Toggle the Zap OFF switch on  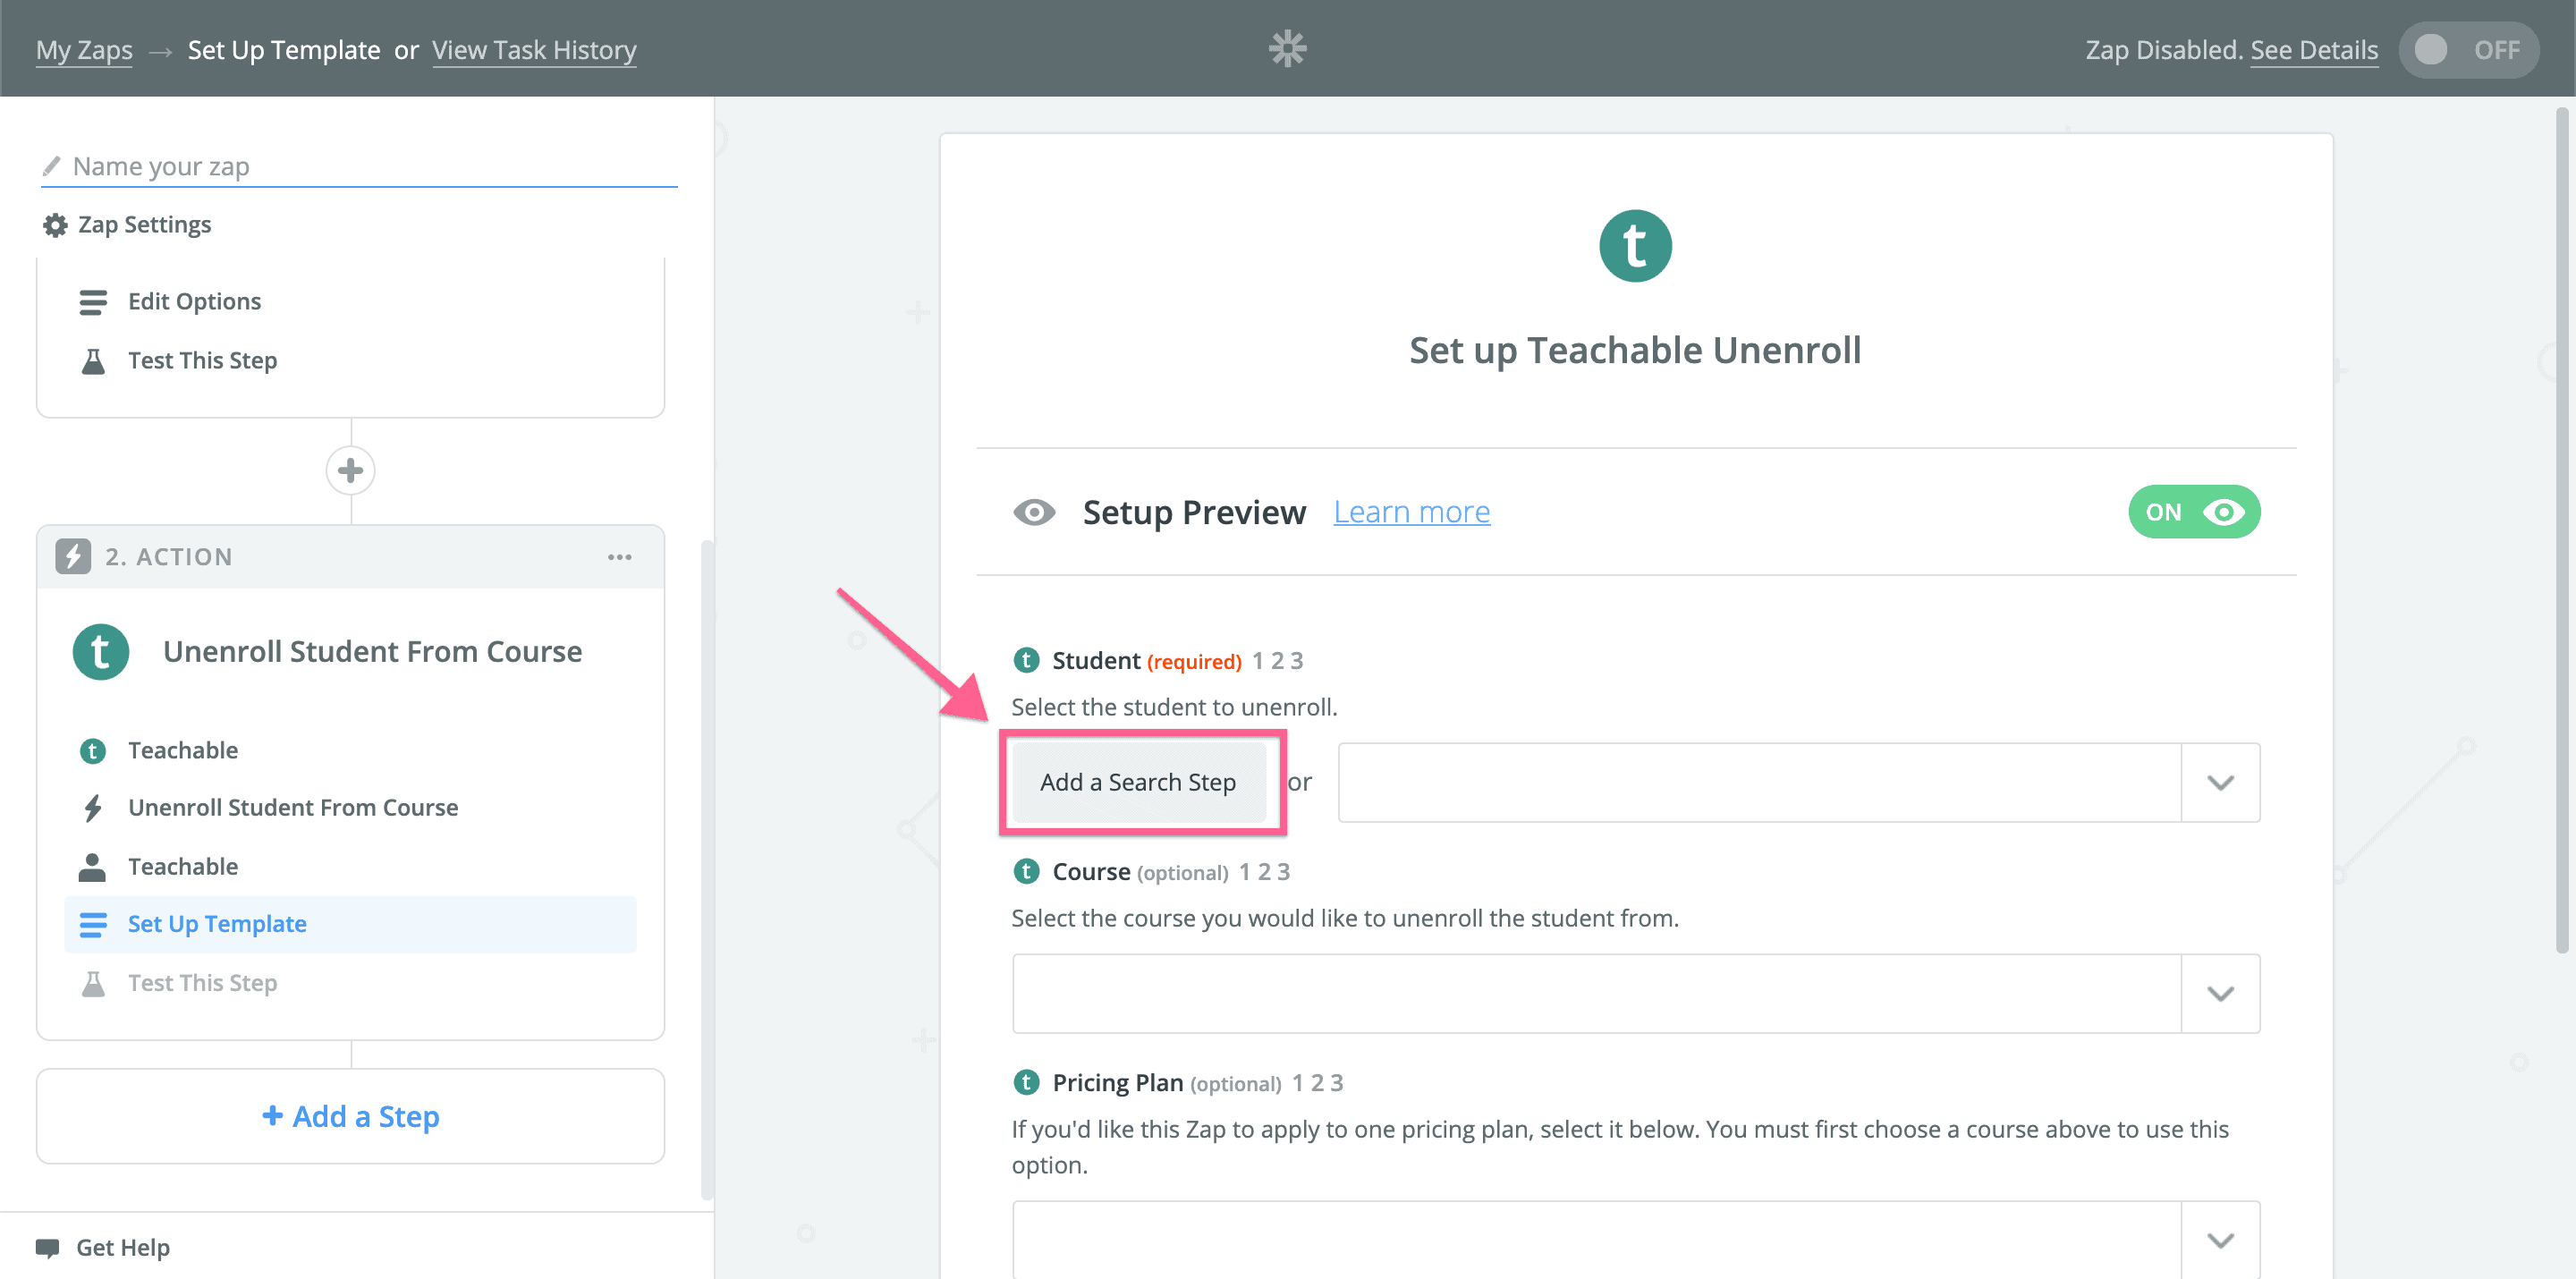[x=2468, y=50]
